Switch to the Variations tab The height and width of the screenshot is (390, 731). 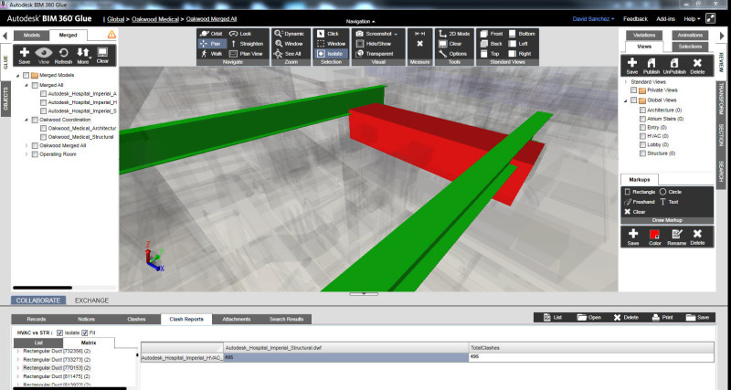pyautogui.click(x=644, y=36)
